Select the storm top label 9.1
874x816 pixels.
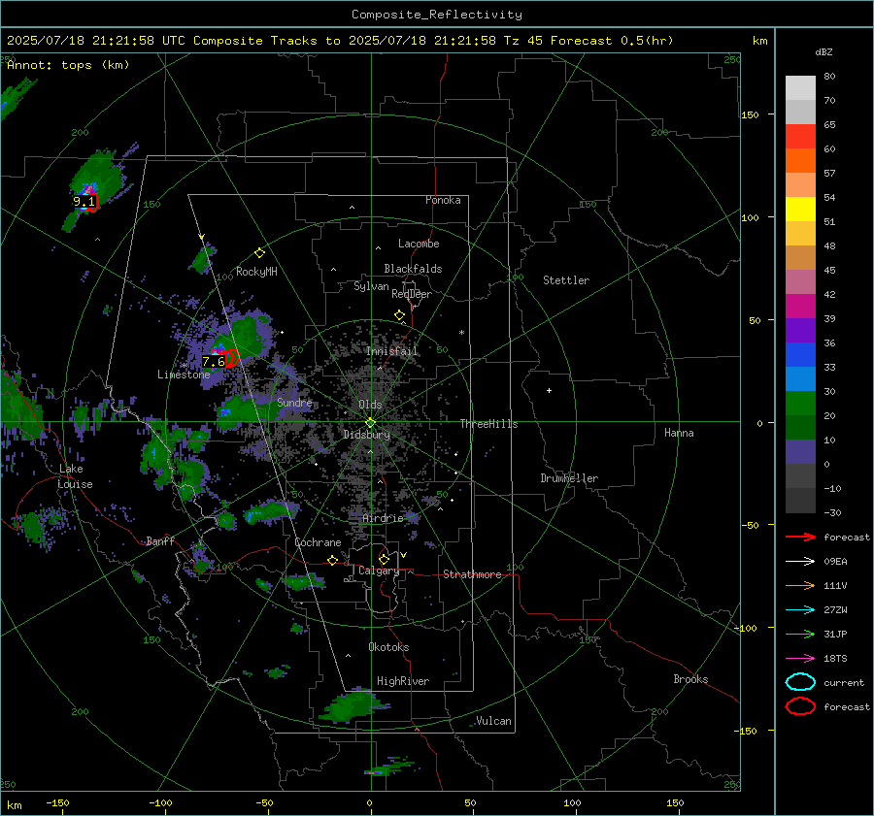tap(84, 202)
